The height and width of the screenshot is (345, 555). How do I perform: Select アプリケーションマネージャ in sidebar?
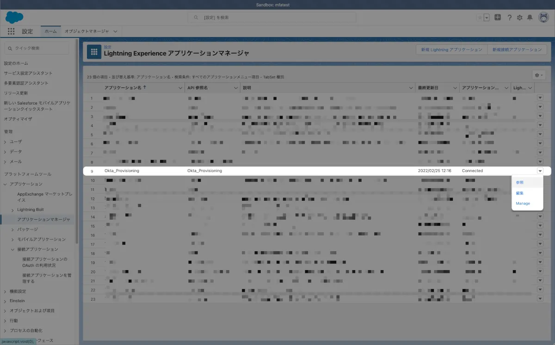(43, 219)
